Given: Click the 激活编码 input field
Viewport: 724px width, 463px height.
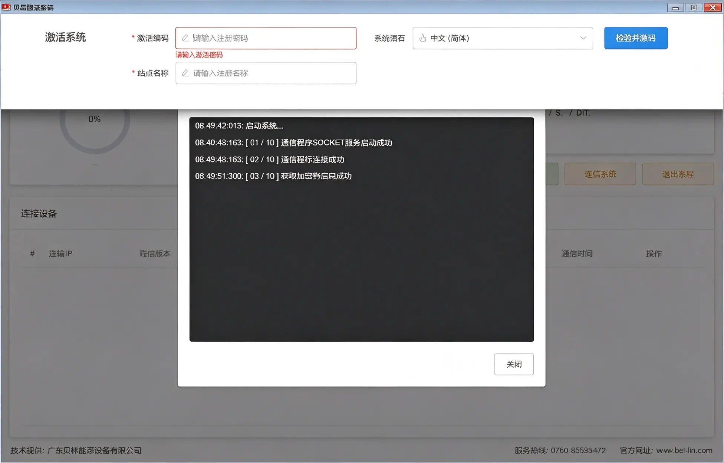Looking at the screenshot, I should (x=266, y=38).
